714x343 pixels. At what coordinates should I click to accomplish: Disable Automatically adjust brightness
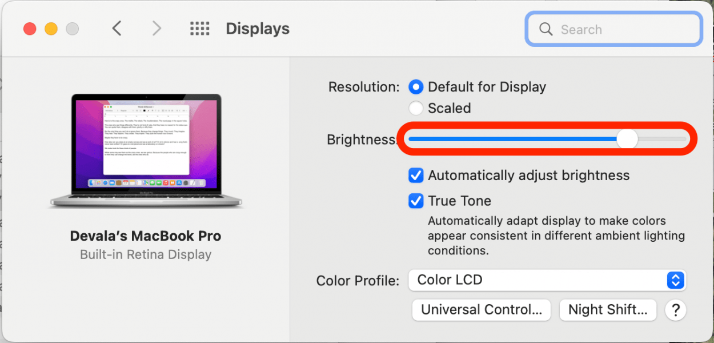coord(416,176)
